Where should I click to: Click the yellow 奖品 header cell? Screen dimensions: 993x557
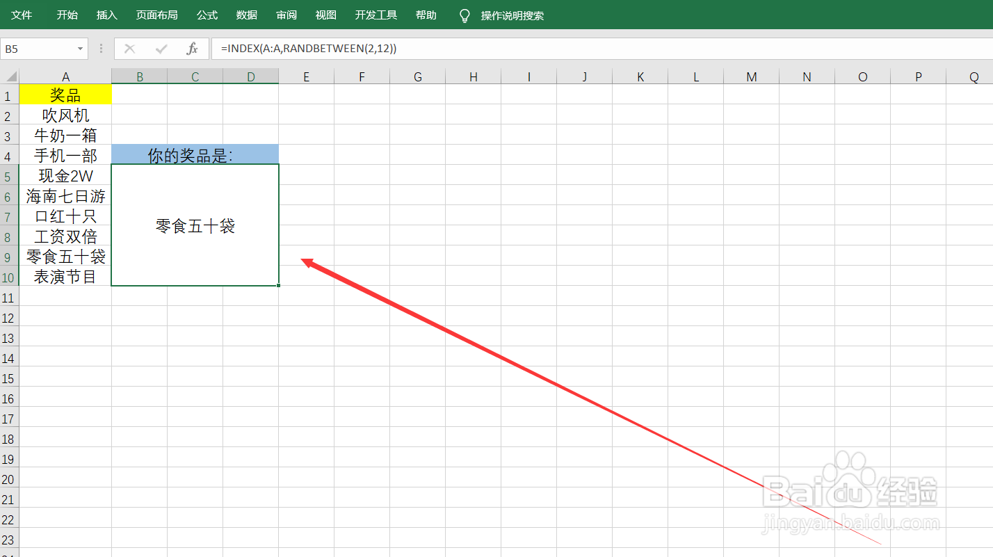65,95
